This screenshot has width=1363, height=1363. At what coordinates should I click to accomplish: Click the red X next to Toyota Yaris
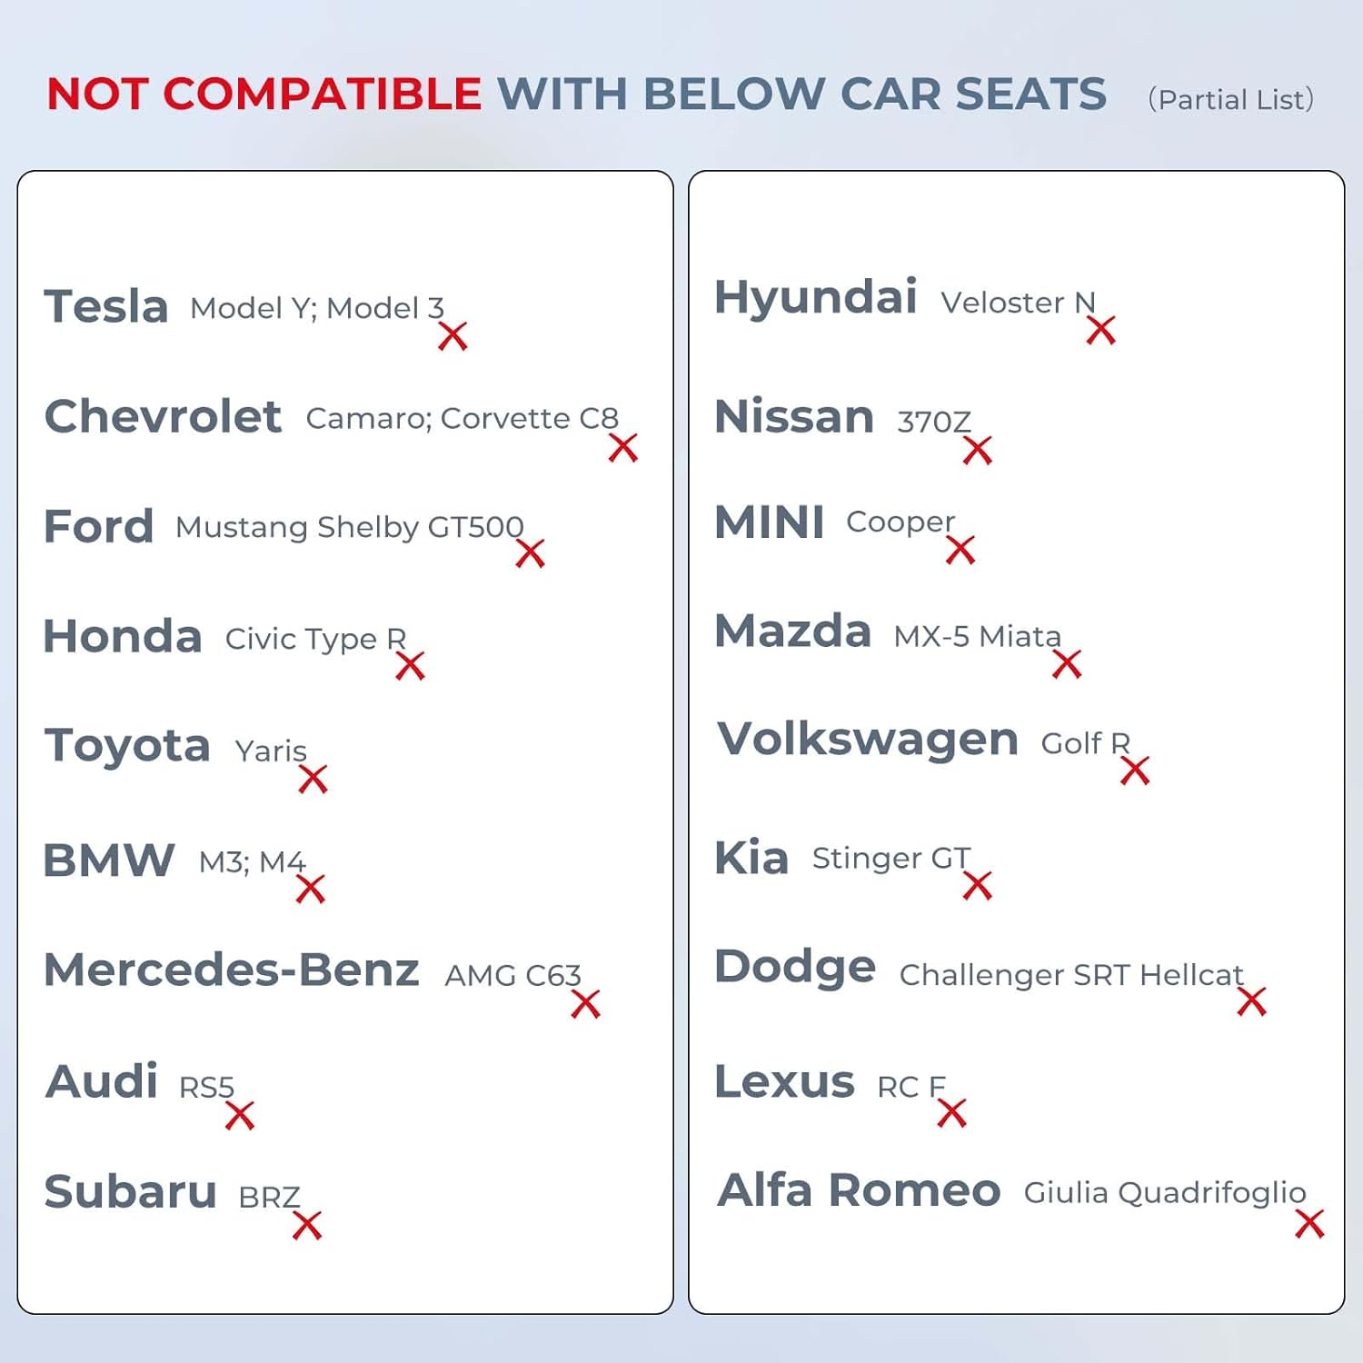(x=313, y=779)
